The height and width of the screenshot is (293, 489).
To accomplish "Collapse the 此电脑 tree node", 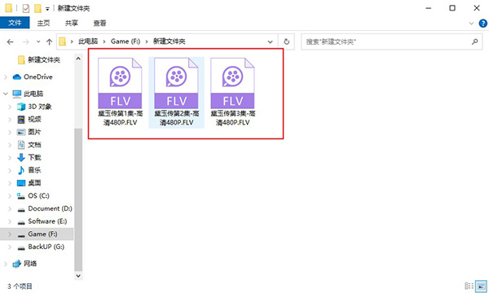I will pos(6,94).
